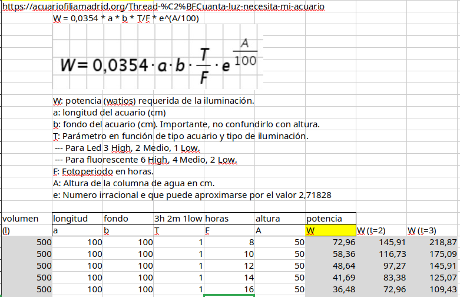Screen dimensions: 460x297
Task: Select the 'W (t=3)' header cell
Action: pyautogui.click(x=432, y=230)
